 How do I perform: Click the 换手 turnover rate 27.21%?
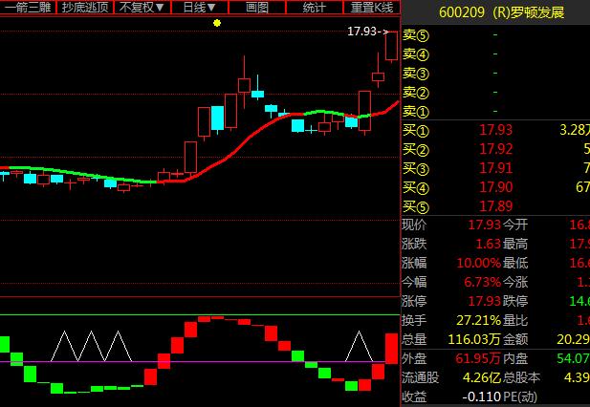click(478, 320)
